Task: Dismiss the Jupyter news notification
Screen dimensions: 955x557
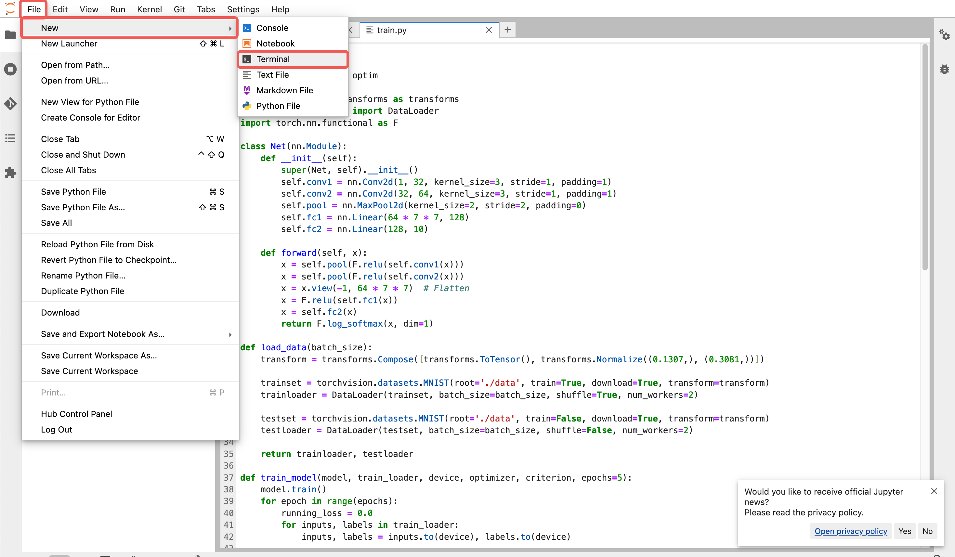Action: tap(934, 491)
